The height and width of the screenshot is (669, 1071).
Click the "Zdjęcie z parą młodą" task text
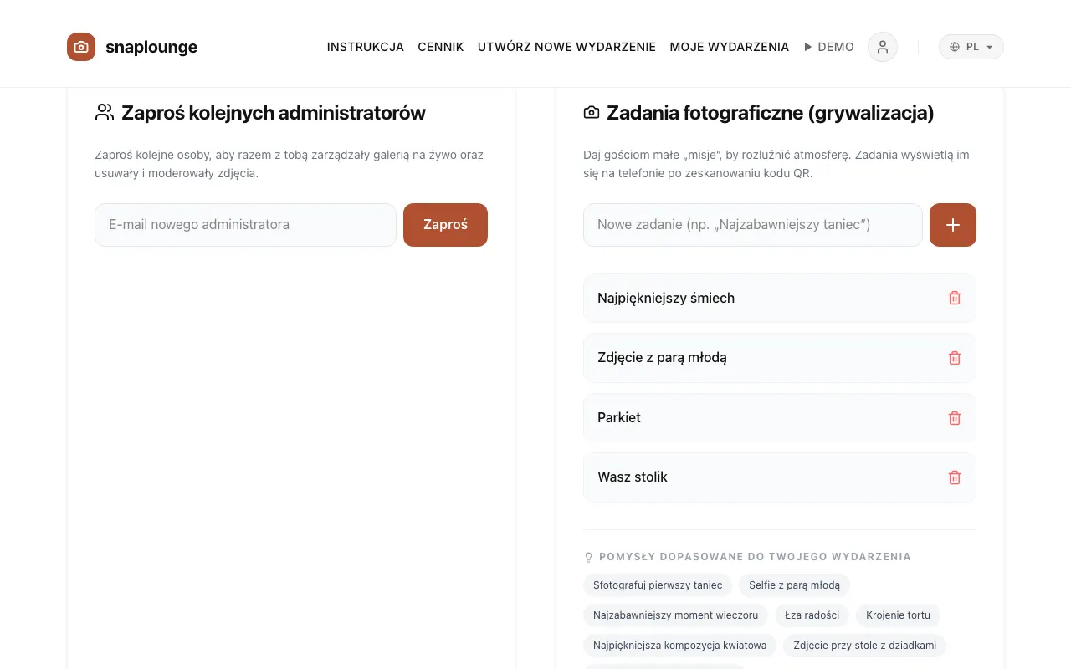pos(662,358)
